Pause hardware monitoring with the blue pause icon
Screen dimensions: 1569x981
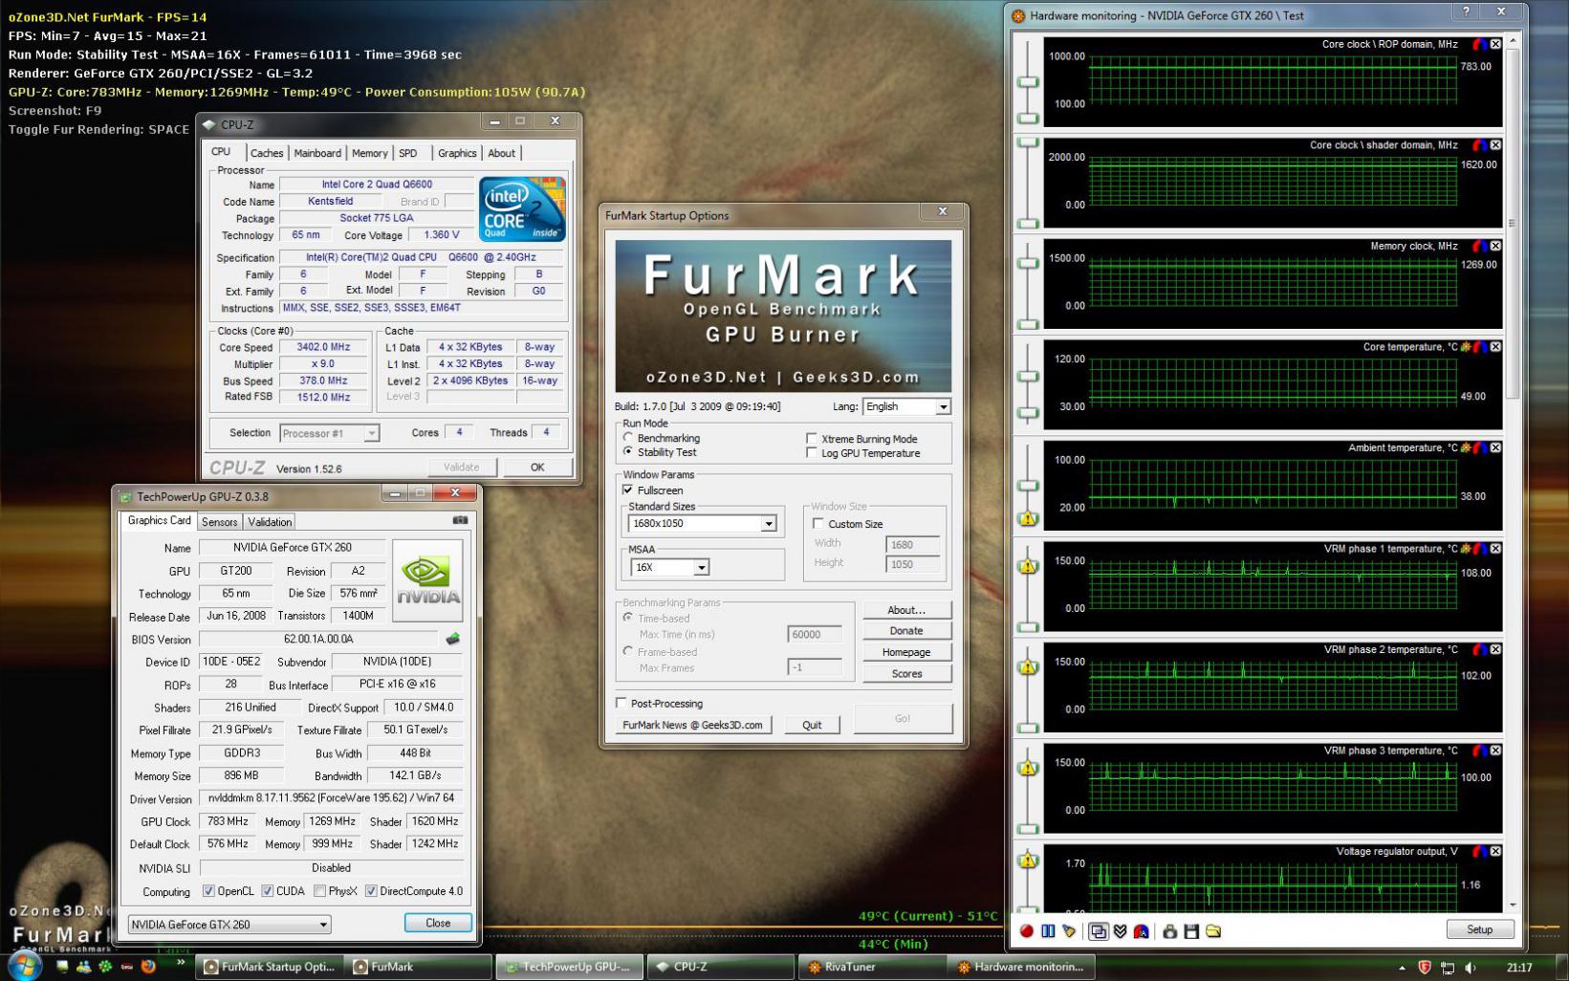(1048, 930)
